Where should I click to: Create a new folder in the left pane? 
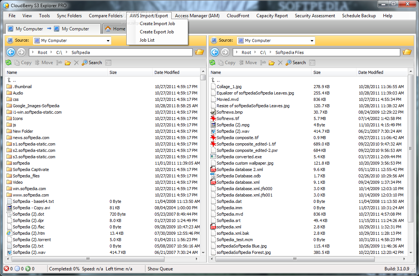point(67,63)
